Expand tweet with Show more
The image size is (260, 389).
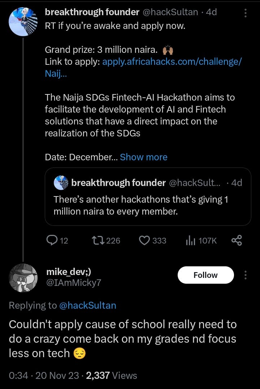[143, 157]
